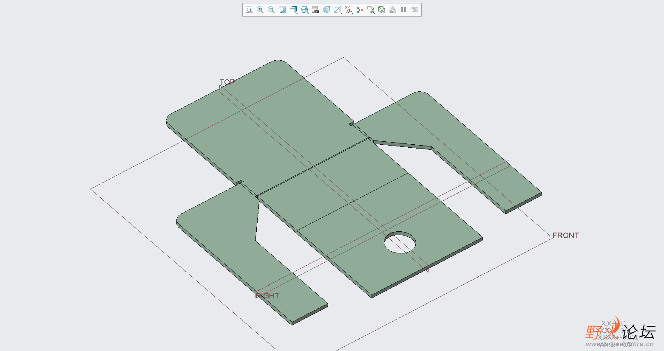Select the RIGHT datum plane label
Image resolution: width=664 pixels, height=351 pixels.
pyautogui.click(x=267, y=295)
